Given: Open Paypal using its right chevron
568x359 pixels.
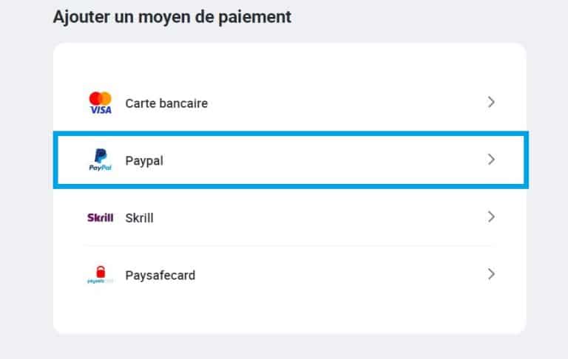Looking at the screenshot, I should 491,160.
